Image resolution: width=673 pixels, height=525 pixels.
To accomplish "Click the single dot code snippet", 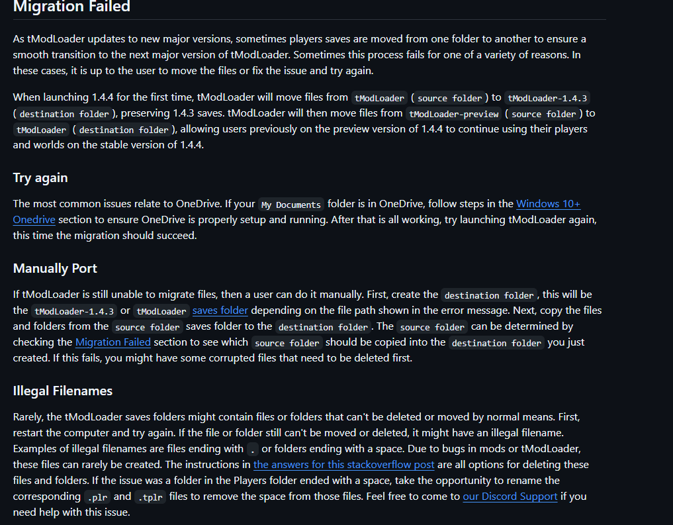I will tap(253, 450).
